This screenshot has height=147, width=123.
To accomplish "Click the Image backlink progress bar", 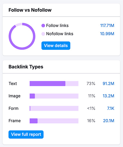I will (x=54, y=96).
